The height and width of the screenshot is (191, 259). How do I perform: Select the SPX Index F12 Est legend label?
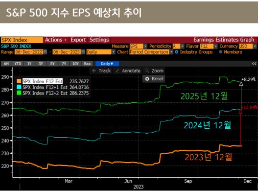click(x=43, y=81)
